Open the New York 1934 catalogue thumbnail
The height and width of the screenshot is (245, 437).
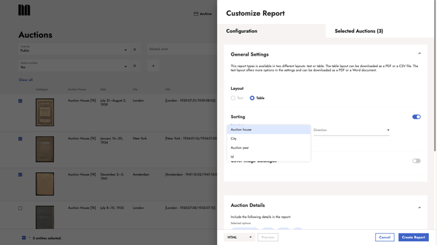[x=44, y=149]
